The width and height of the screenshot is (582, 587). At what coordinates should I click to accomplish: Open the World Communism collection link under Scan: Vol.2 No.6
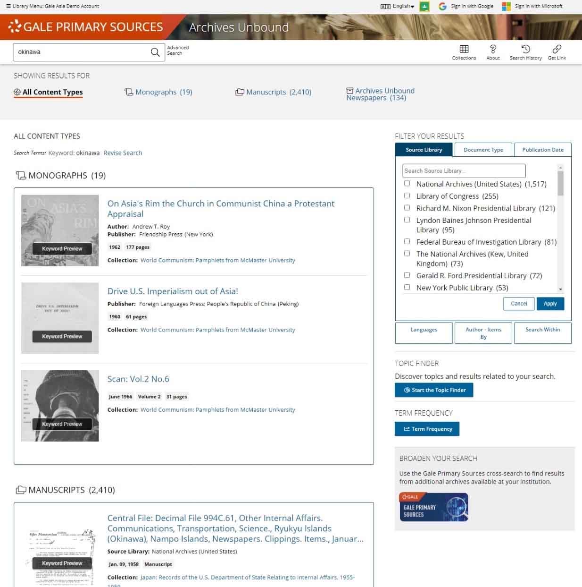tap(218, 410)
